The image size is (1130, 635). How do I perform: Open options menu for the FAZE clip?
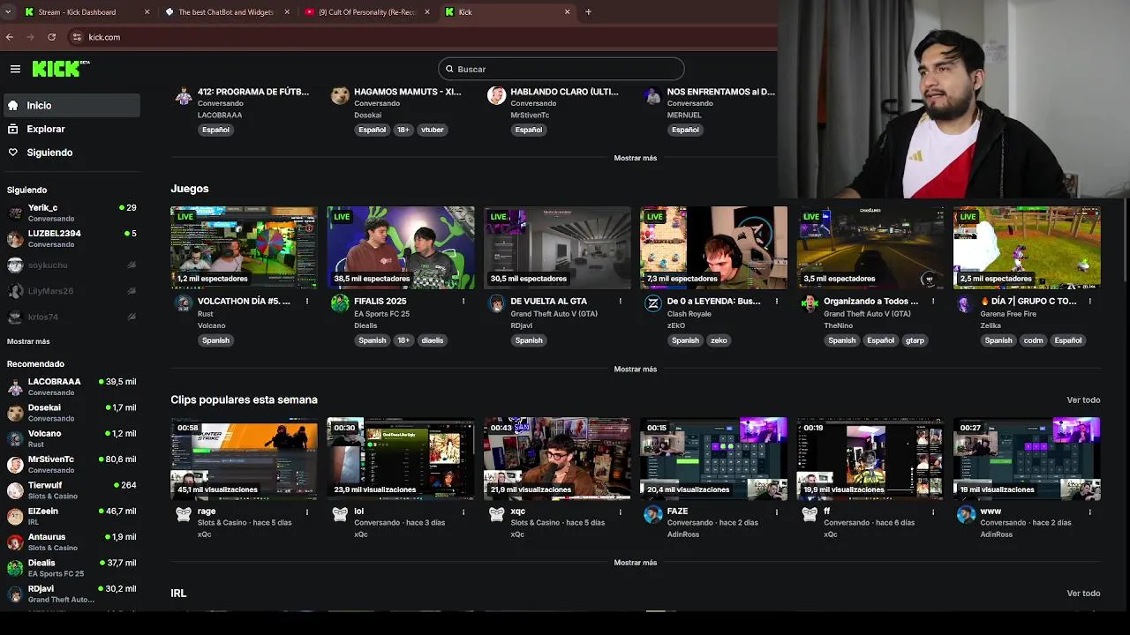click(777, 512)
